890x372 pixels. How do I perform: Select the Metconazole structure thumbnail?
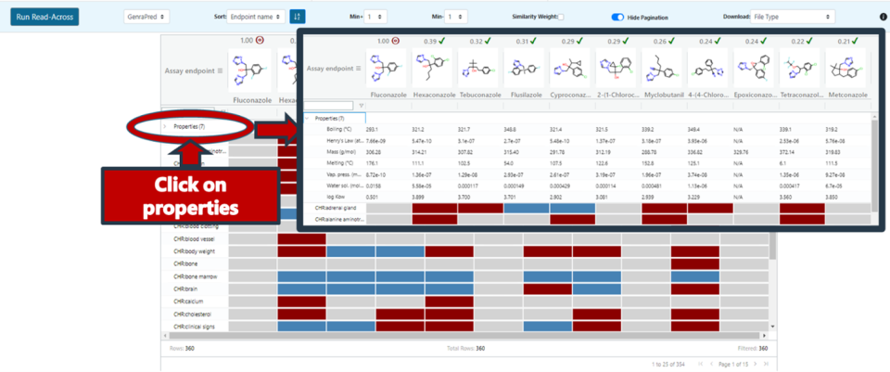coord(845,68)
